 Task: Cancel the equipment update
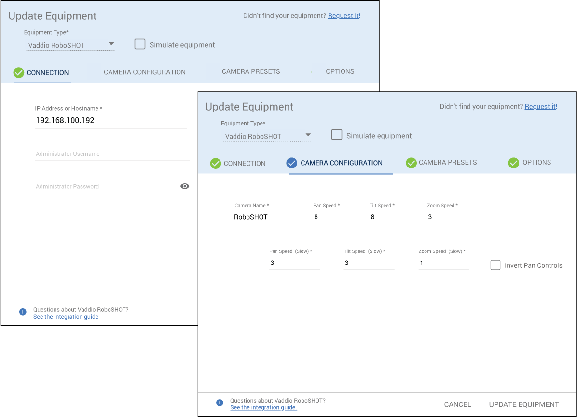457,404
